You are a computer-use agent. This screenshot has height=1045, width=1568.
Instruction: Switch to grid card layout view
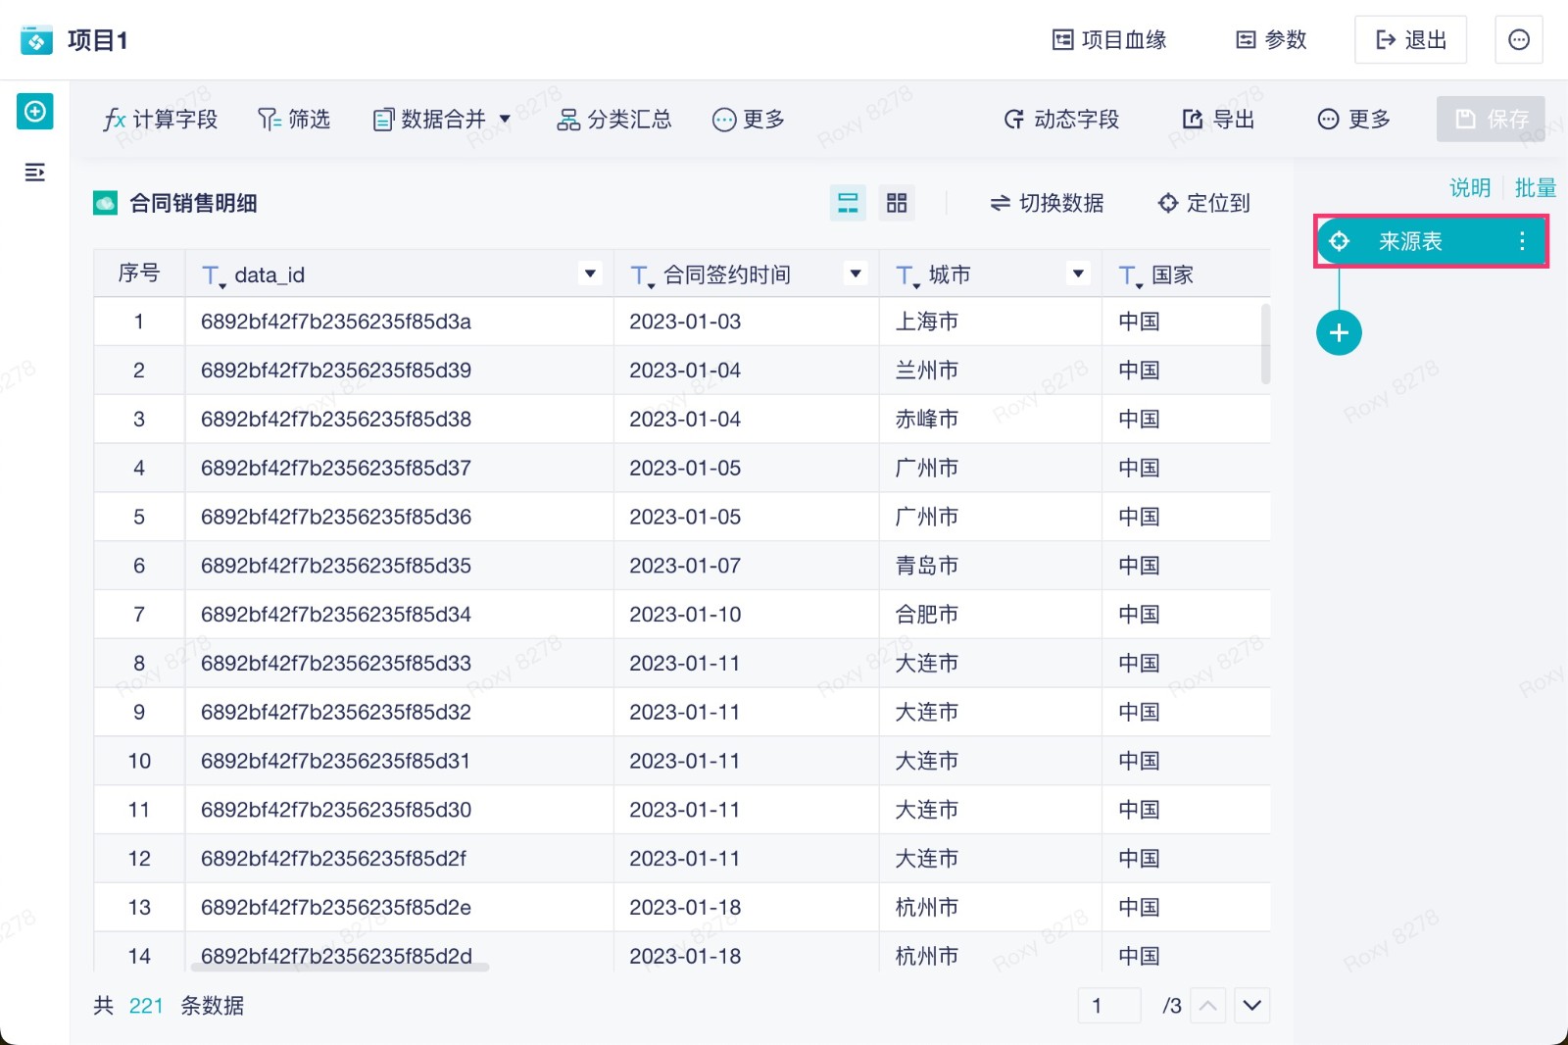tap(897, 203)
